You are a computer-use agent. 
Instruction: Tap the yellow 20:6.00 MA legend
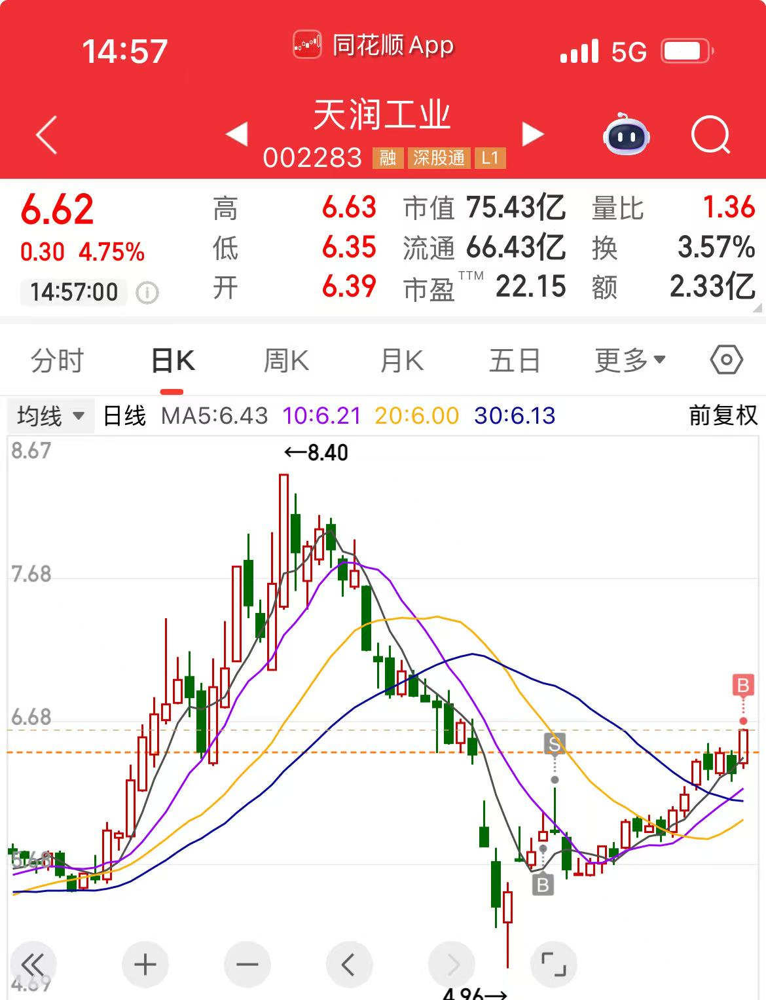pyautogui.click(x=417, y=416)
